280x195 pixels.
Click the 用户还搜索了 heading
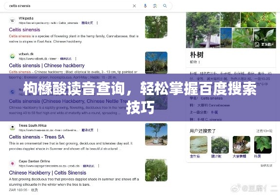tap(203, 131)
